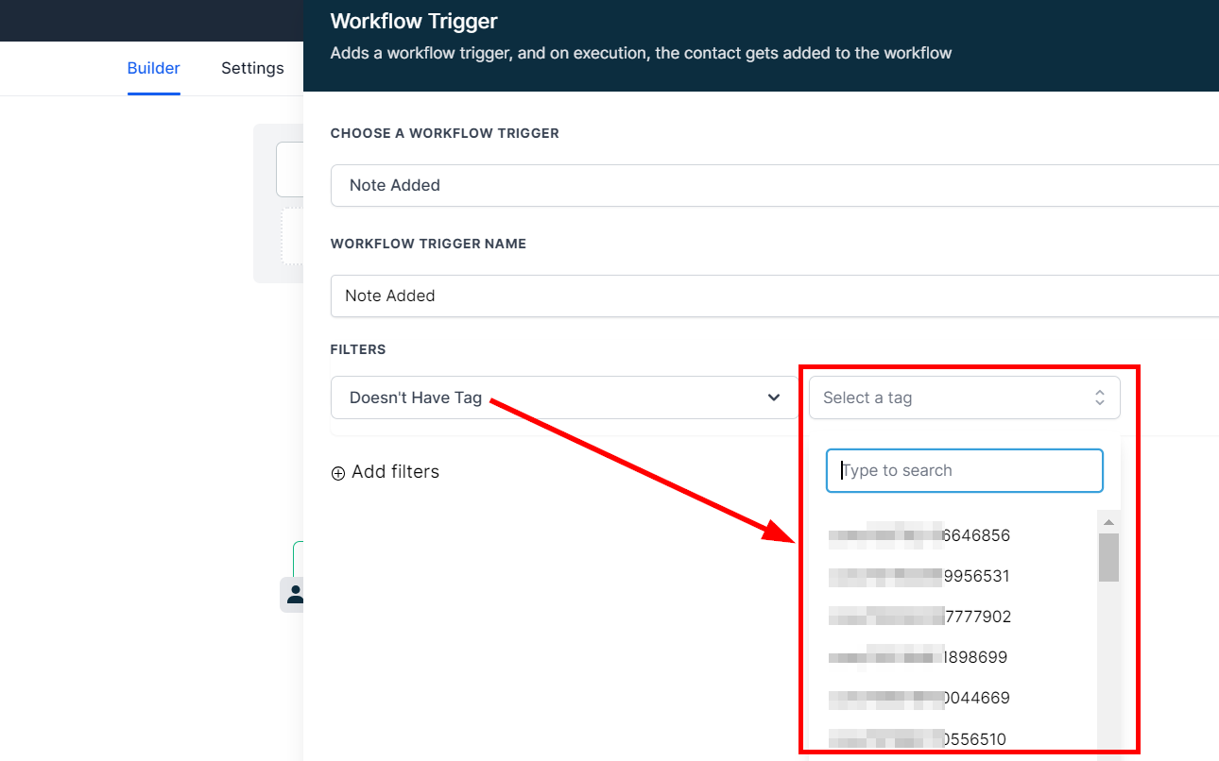
Task: Choose the tag ending in 9956531
Action: point(919,576)
